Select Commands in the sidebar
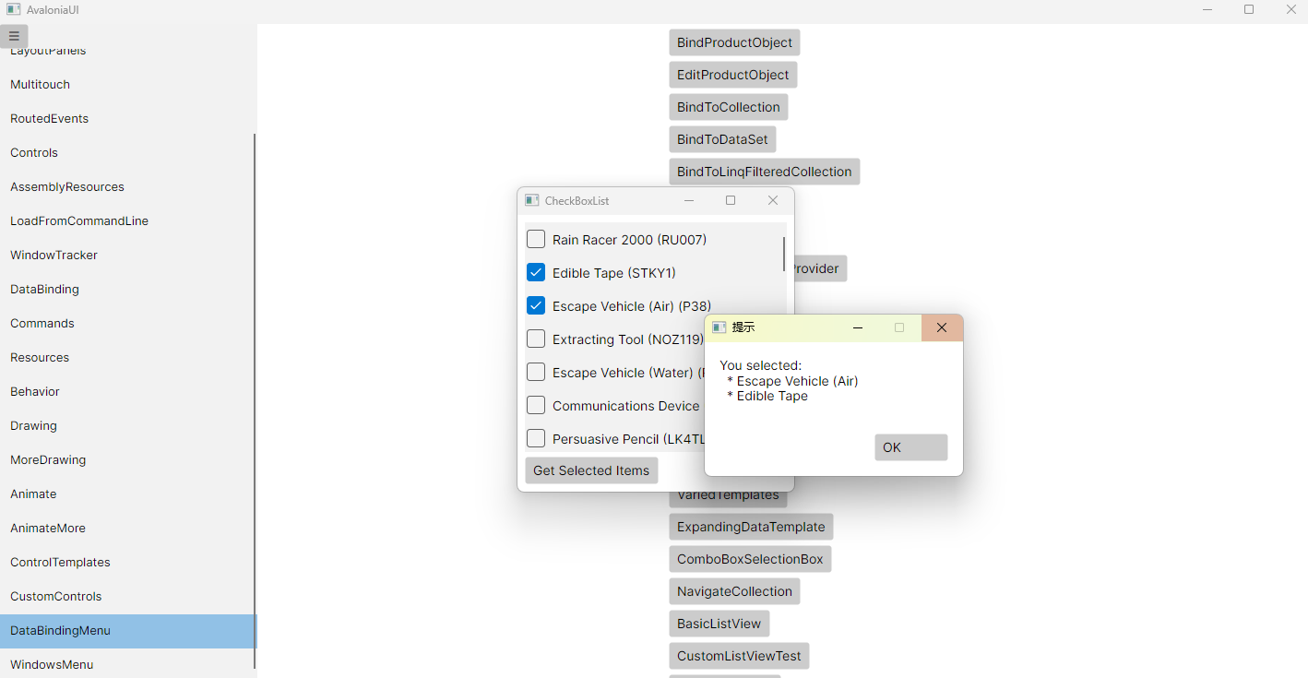Image resolution: width=1308 pixels, height=678 pixels. [x=126, y=323]
